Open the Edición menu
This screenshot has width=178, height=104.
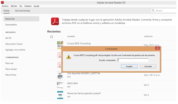(x=14, y=6)
